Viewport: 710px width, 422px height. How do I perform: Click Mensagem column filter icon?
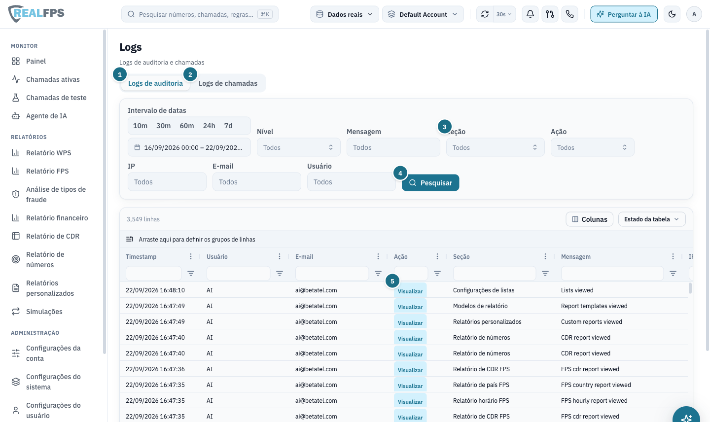(673, 273)
